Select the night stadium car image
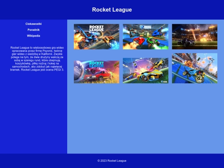224x168 pixels. point(195,37)
